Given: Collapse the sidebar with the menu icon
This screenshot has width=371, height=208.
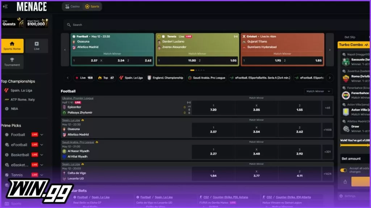Looking at the screenshot, I should [5, 6].
